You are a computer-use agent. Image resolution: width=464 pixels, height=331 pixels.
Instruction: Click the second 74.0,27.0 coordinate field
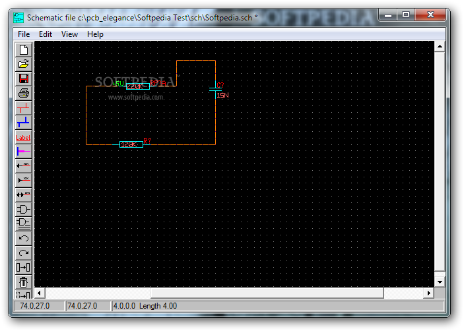coord(88,306)
